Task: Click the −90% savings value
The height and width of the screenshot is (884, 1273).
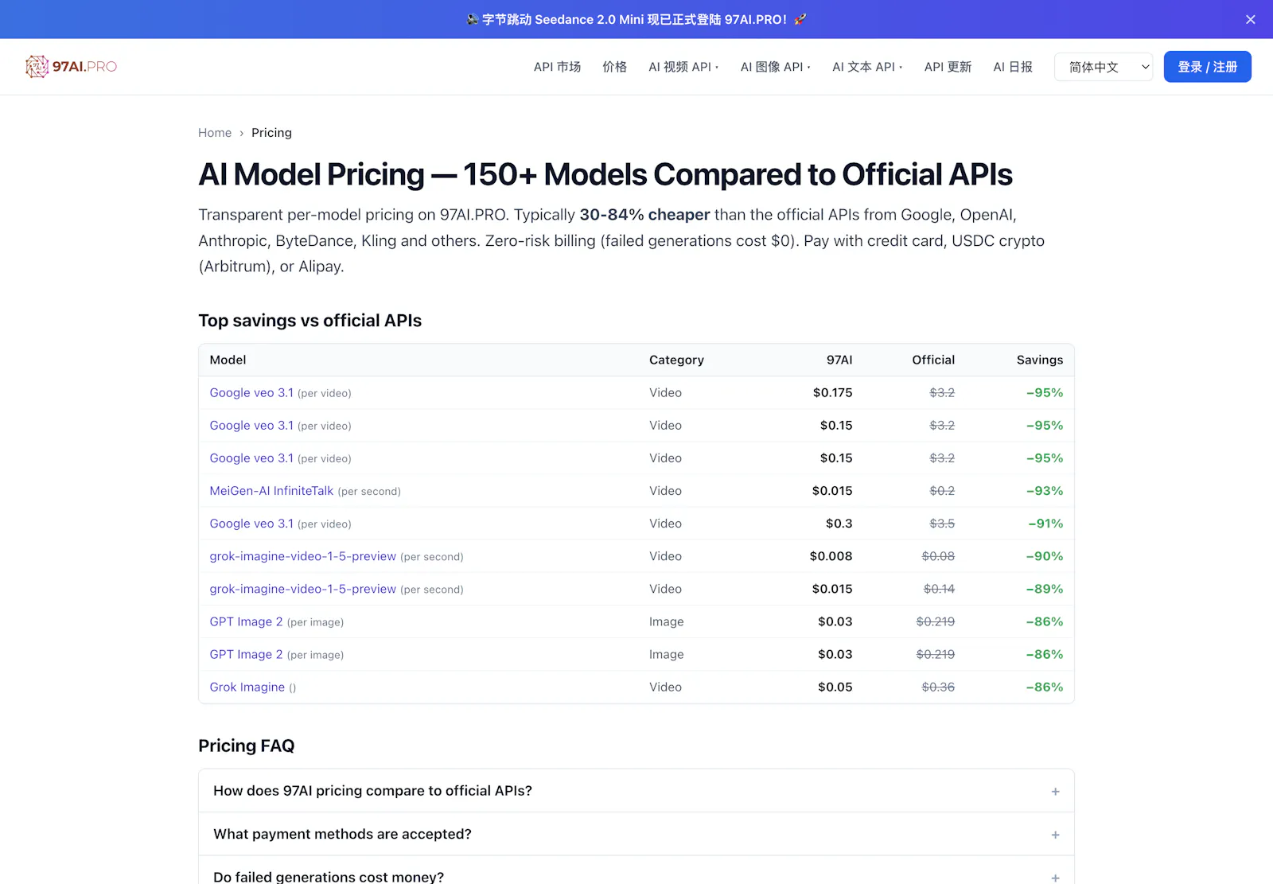Action: click(1045, 556)
